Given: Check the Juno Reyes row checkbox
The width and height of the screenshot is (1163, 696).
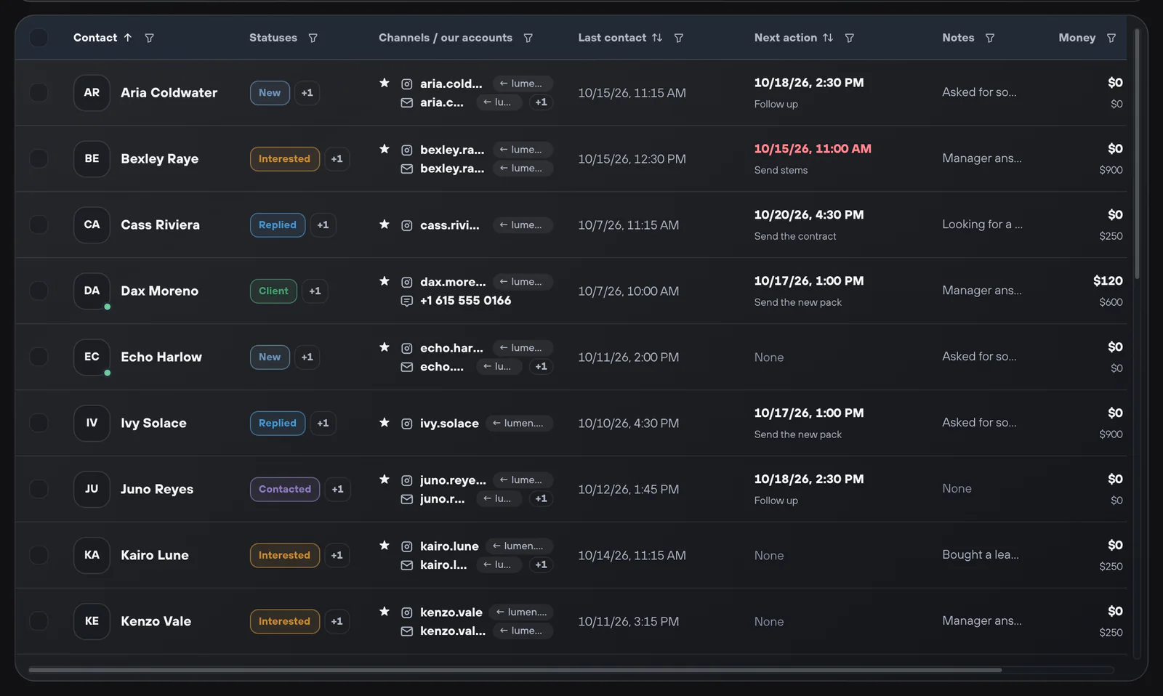Looking at the screenshot, I should pyautogui.click(x=39, y=489).
